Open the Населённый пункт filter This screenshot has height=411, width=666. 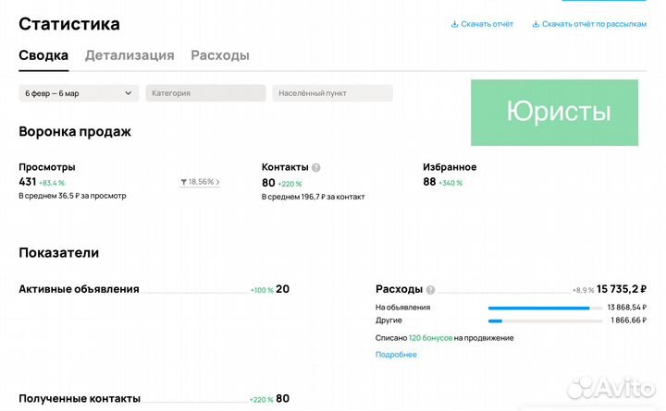[x=332, y=93]
